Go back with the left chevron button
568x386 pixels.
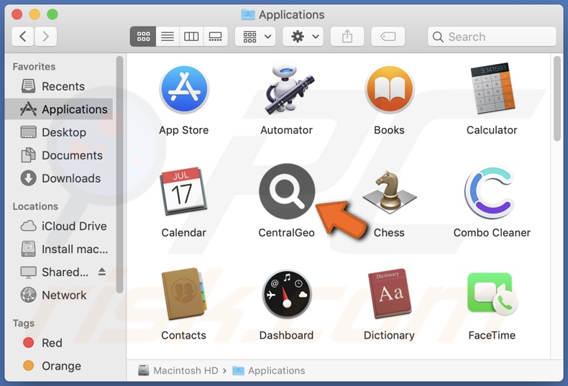23,36
